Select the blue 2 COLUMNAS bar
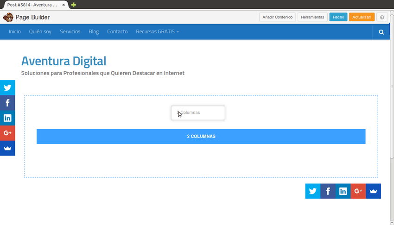The width and height of the screenshot is (394, 225). (x=201, y=137)
